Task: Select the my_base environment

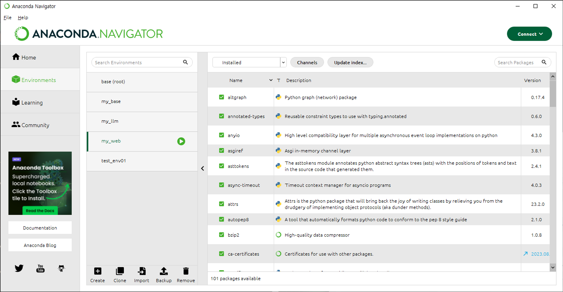Action: point(142,102)
